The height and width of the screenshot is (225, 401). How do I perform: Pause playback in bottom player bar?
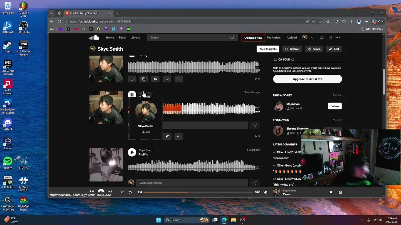101,192
